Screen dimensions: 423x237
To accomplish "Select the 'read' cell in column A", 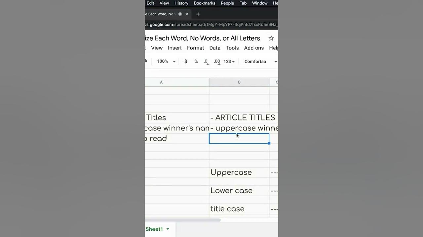I will (177, 139).
